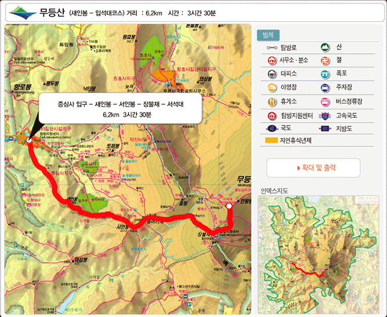Open the 범례 legend tab

click(x=268, y=34)
